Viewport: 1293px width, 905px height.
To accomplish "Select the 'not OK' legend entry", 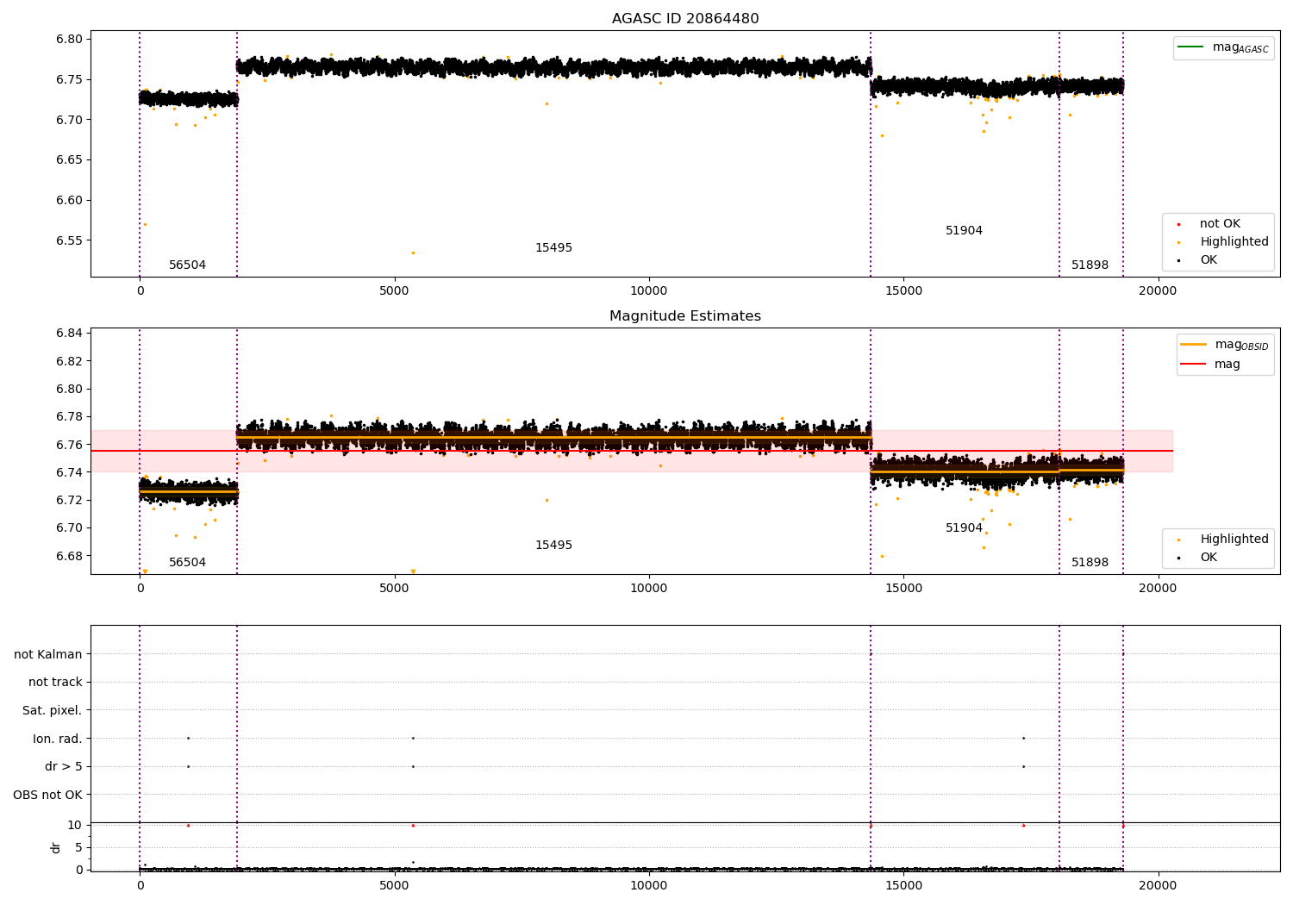I will [x=1220, y=224].
